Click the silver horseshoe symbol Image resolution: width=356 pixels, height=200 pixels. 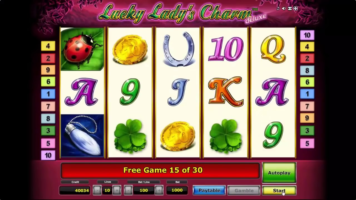(x=178, y=49)
